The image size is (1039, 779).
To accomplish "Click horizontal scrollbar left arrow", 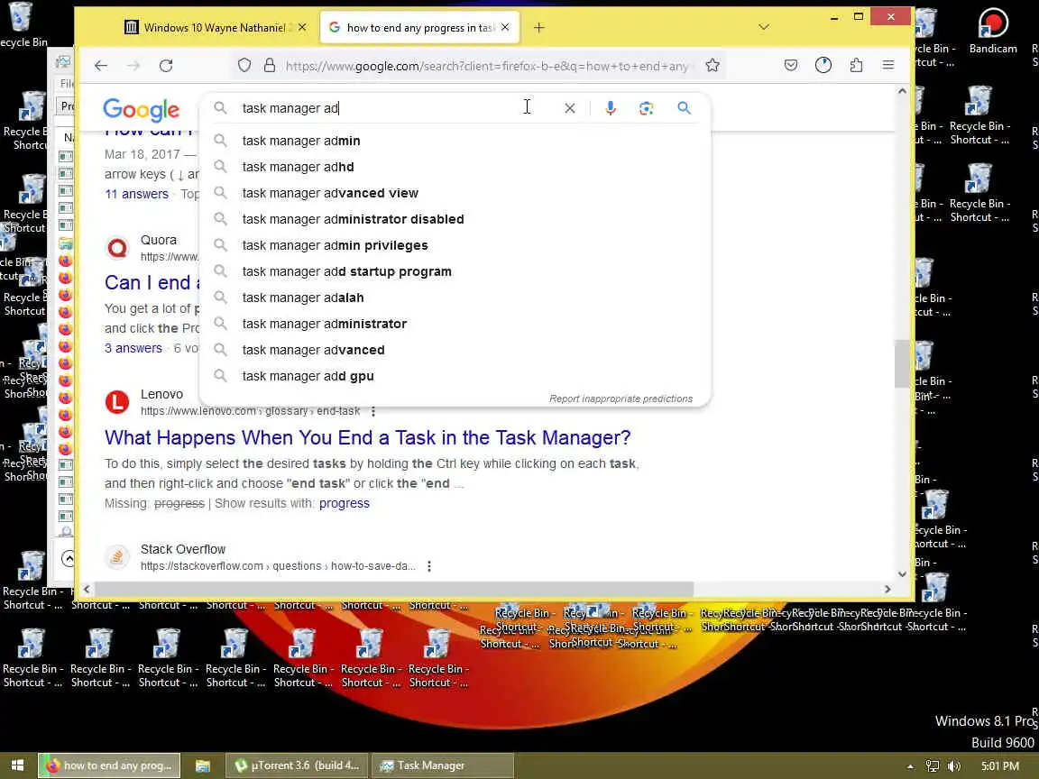I will click(87, 589).
